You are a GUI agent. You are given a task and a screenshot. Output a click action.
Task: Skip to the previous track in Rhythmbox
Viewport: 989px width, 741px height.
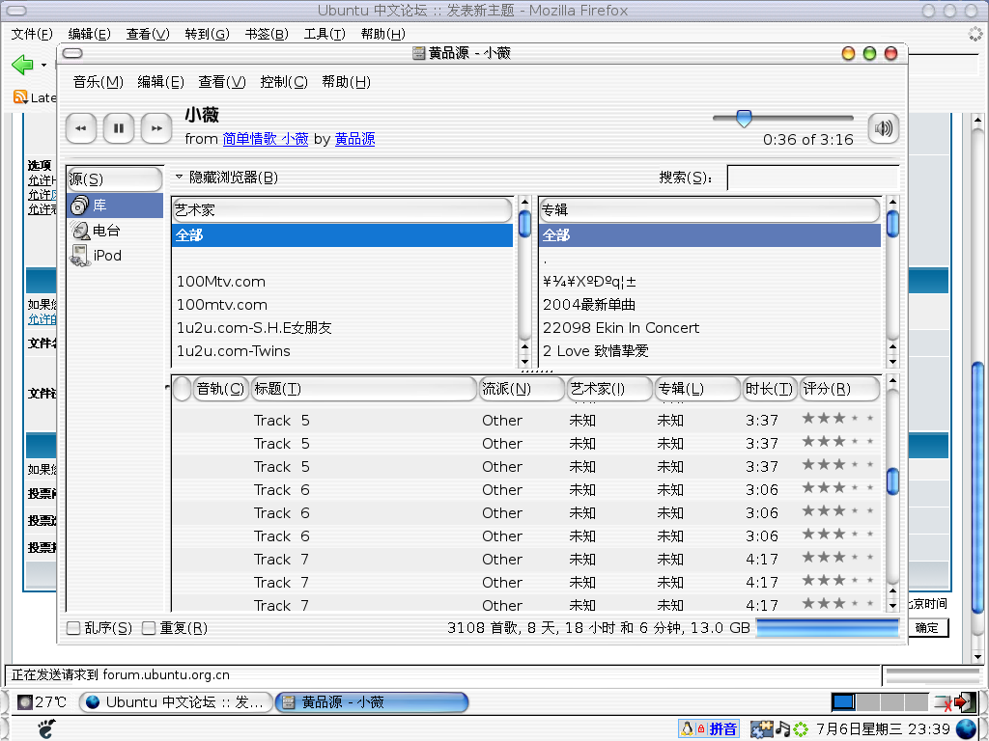[81, 128]
